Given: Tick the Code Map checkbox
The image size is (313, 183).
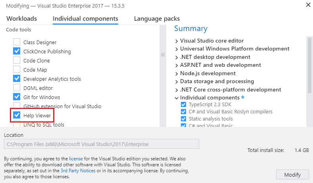Looking at the screenshot, I should (x=17, y=70).
